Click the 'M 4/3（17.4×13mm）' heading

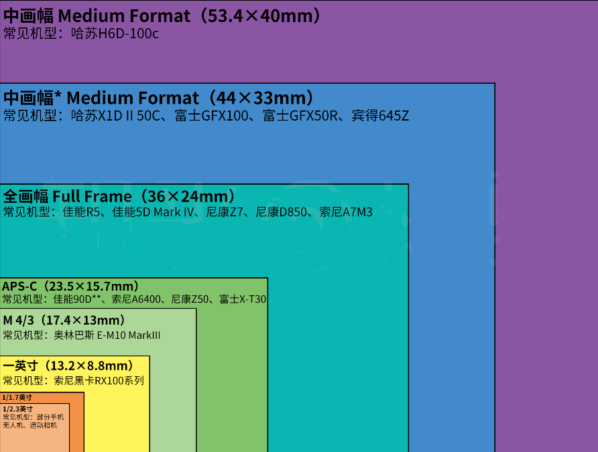(x=65, y=320)
